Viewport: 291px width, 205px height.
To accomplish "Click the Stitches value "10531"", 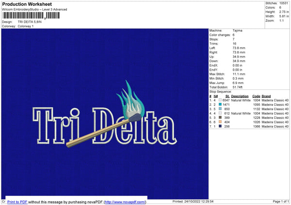I will [x=284, y=3].
